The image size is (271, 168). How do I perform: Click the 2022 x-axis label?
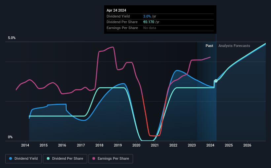[x=173, y=145]
